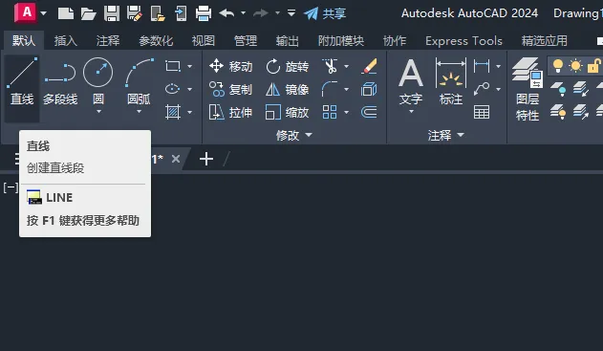
Task: Expand the 修改 panel flyout
Action: 294,135
